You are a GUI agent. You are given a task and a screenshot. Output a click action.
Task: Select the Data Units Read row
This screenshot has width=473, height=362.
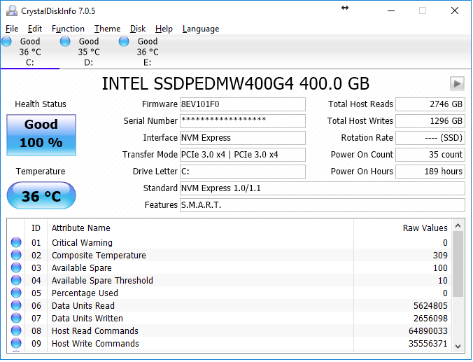(230, 306)
